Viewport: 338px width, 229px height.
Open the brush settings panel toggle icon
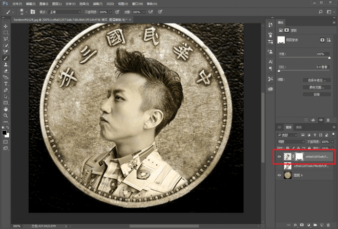pos(33,12)
